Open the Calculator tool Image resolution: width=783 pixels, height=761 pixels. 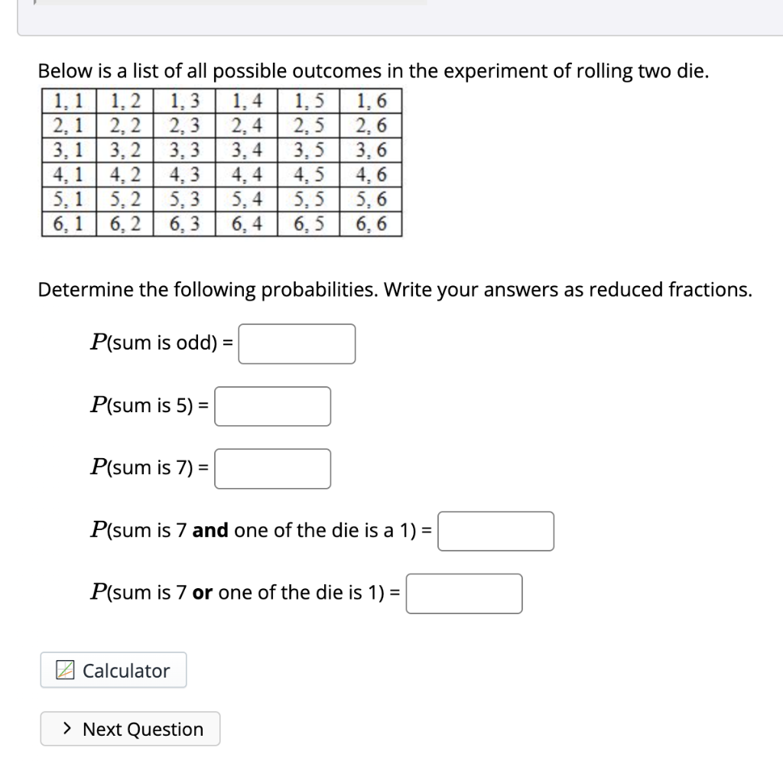(x=113, y=670)
